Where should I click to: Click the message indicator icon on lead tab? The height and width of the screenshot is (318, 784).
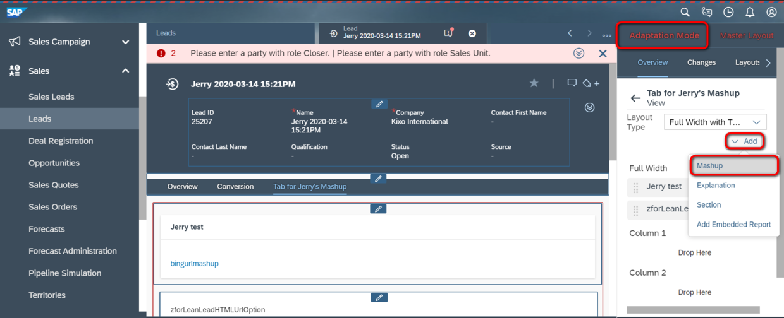coord(448,33)
